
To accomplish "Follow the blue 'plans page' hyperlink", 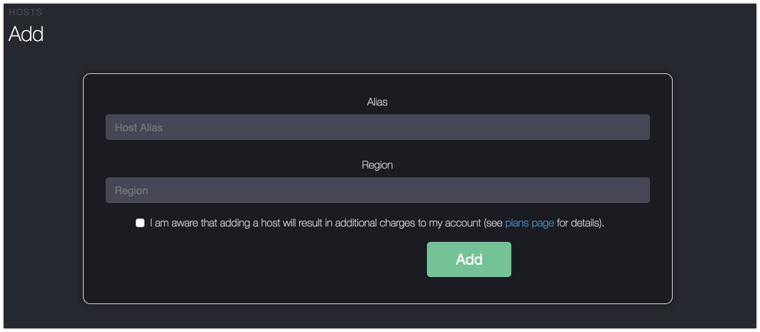I will [x=530, y=223].
